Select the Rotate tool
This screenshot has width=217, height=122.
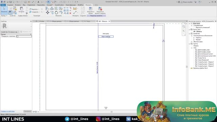[x=56, y=13]
